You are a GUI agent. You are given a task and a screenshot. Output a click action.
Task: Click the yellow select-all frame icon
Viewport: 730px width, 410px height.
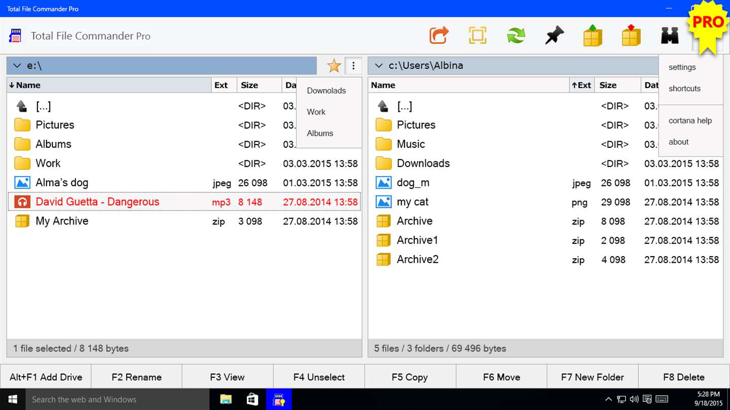478,35
